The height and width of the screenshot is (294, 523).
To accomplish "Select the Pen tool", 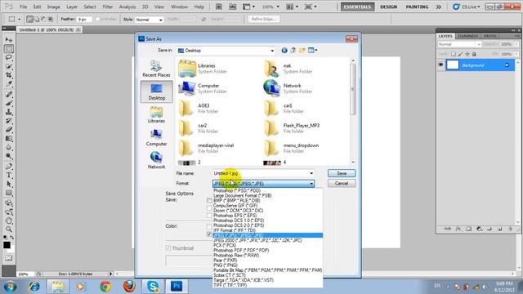I will pyautogui.click(x=9, y=167).
